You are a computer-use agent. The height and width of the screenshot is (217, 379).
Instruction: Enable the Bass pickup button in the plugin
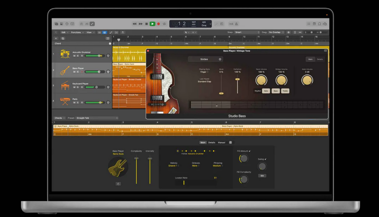(276, 91)
